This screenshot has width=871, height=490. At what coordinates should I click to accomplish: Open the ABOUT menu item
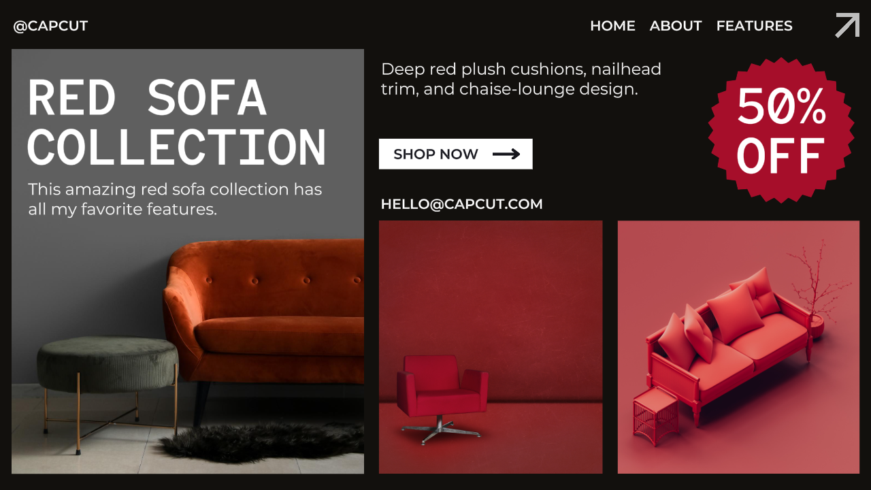pyautogui.click(x=676, y=26)
